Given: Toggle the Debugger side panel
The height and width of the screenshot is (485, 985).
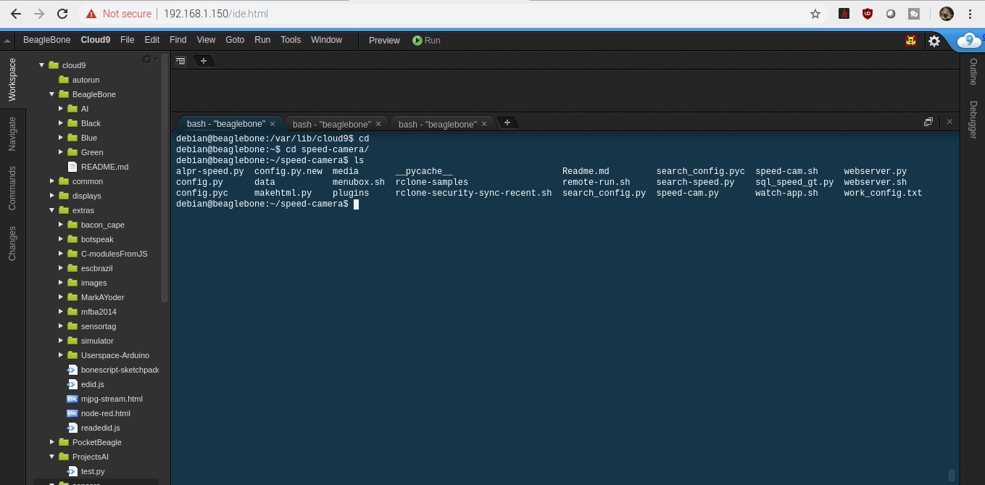Looking at the screenshot, I should (x=973, y=120).
